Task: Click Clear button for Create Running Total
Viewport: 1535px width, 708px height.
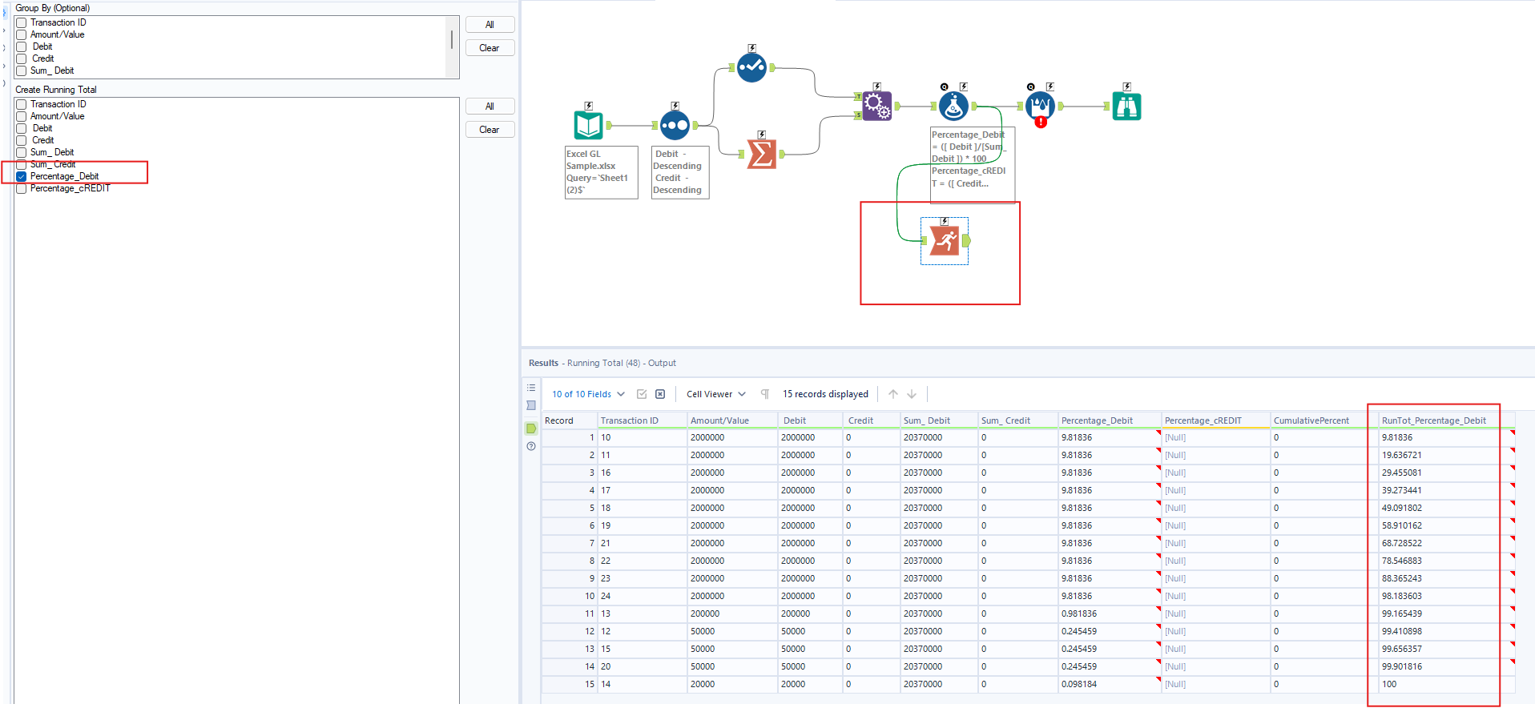Action: click(490, 130)
